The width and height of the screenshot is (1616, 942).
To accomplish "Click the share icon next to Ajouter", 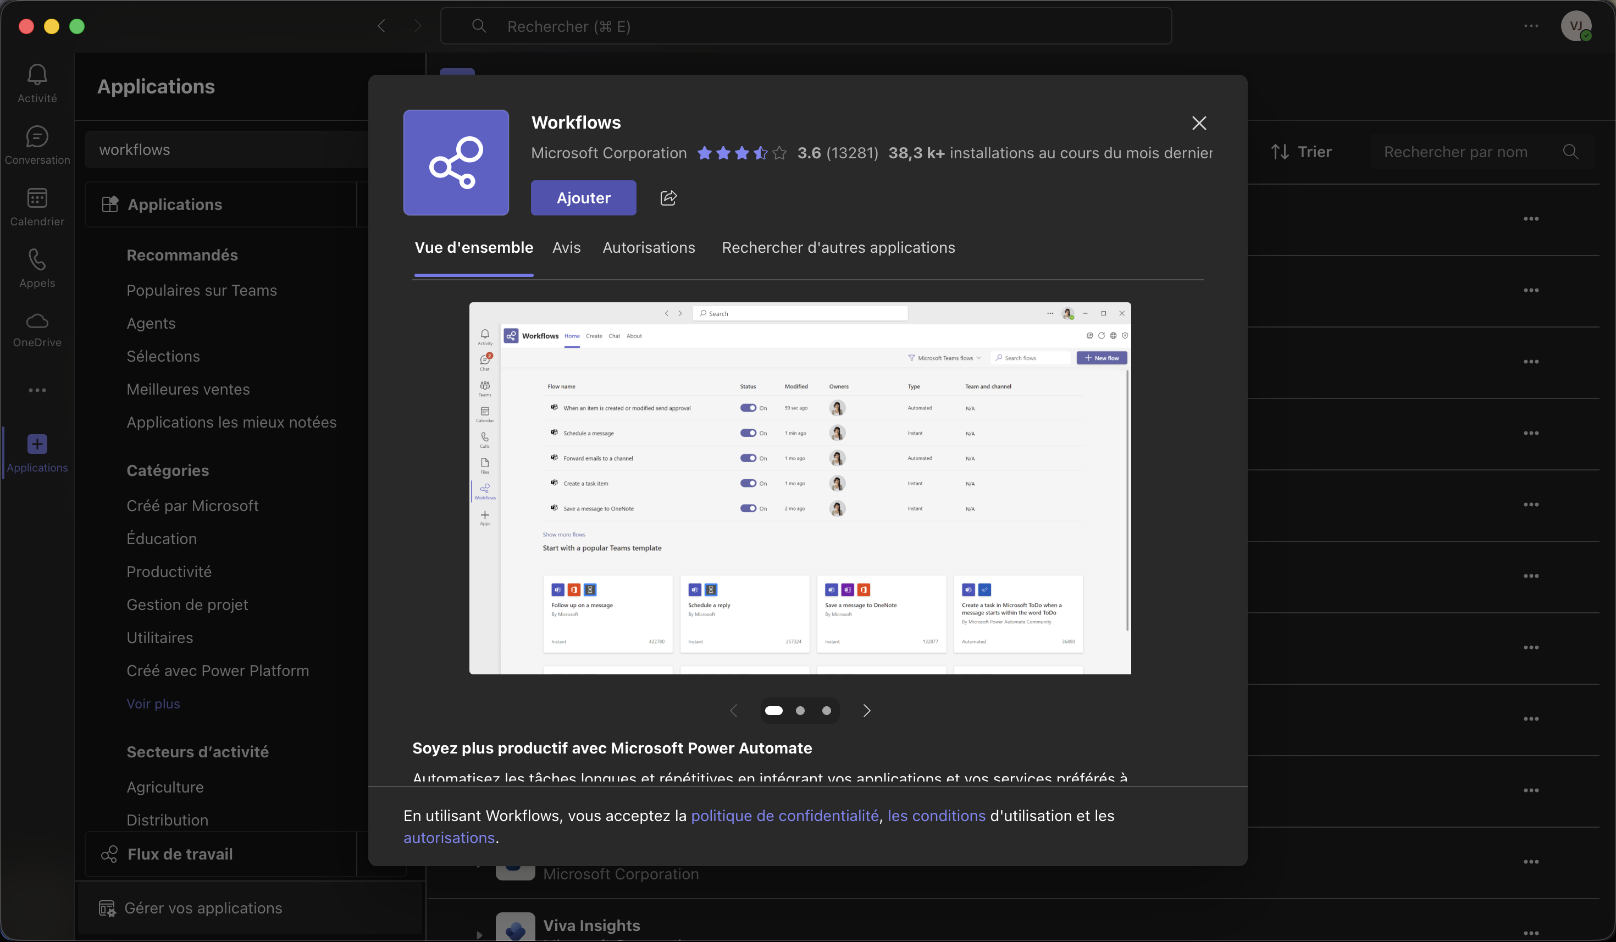I will tap(668, 197).
